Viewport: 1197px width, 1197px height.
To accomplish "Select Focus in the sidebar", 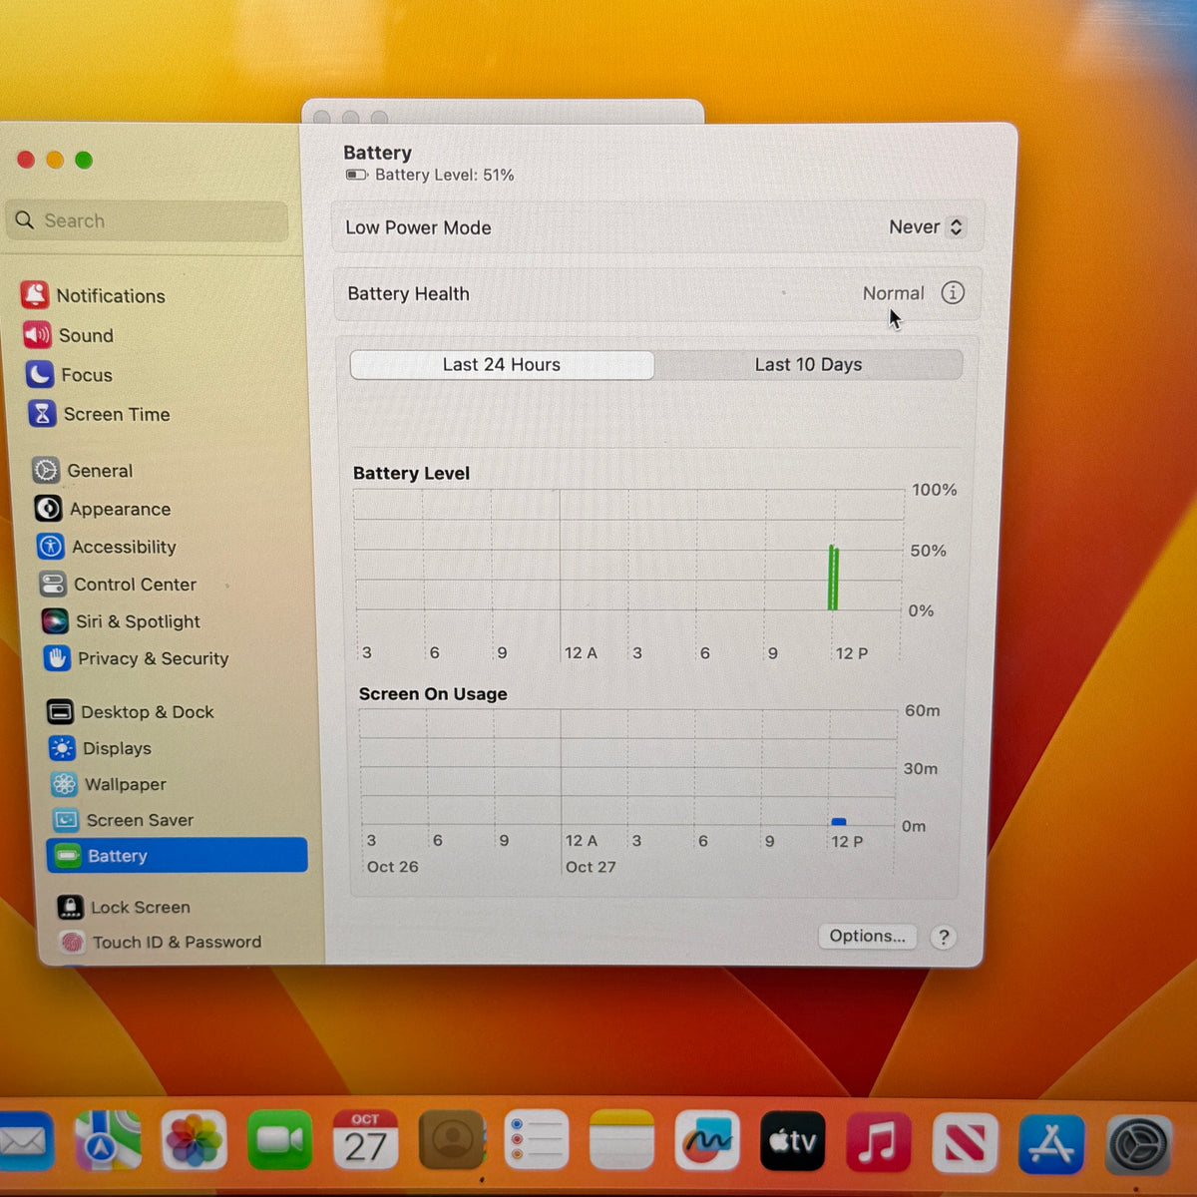I will point(69,375).
